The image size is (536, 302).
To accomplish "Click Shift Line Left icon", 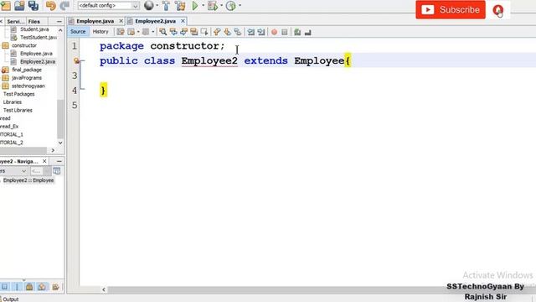I will point(251,32).
